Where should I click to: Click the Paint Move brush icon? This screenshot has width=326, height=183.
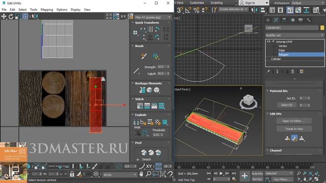[144, 56]
